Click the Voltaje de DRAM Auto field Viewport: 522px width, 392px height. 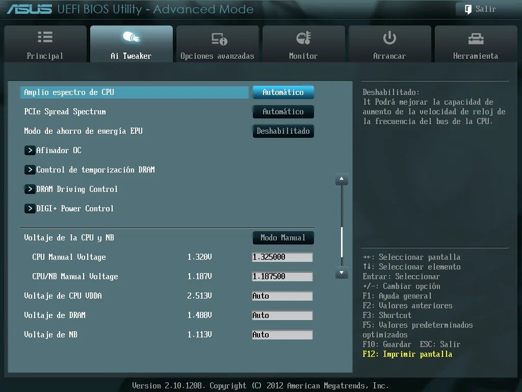coord(282,315)
